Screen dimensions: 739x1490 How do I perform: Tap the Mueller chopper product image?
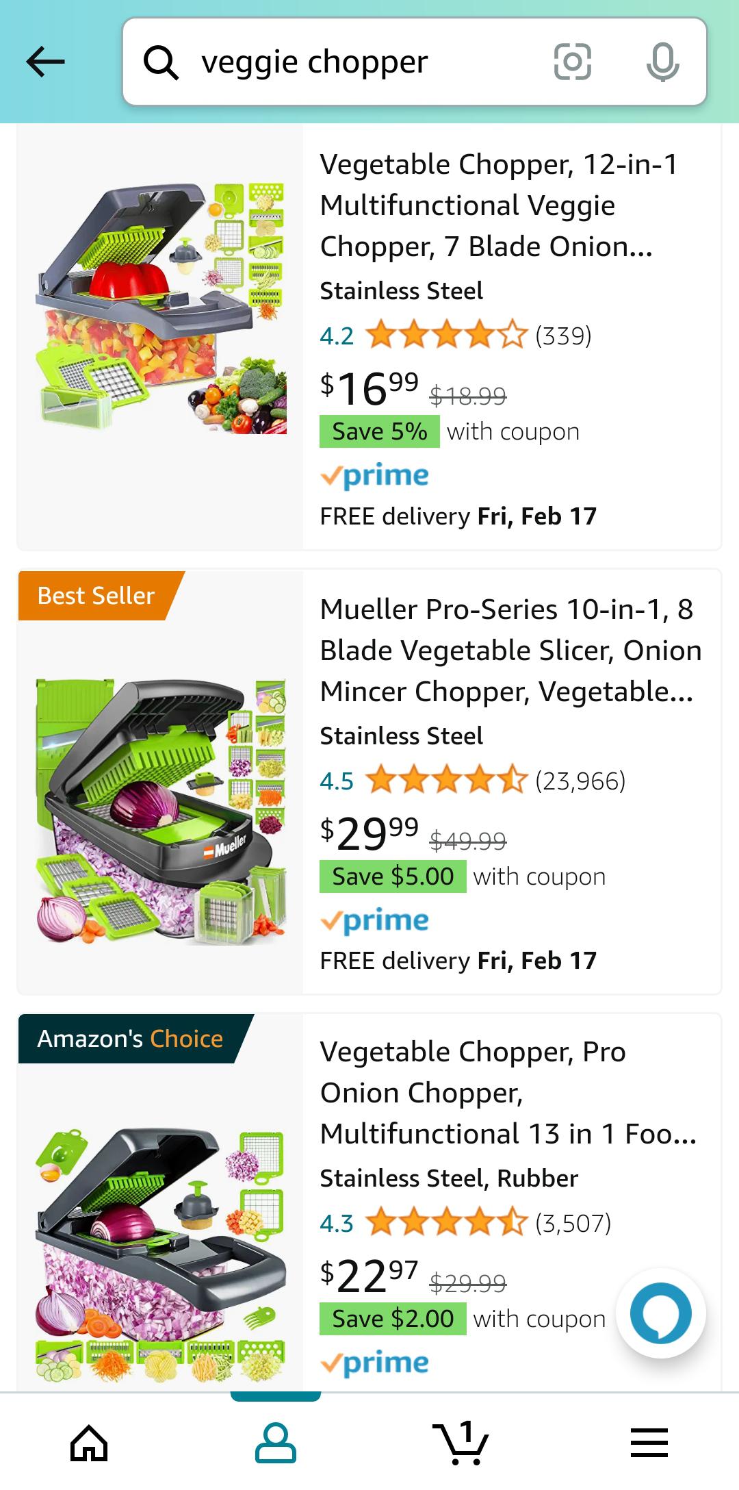coord(161,811)
